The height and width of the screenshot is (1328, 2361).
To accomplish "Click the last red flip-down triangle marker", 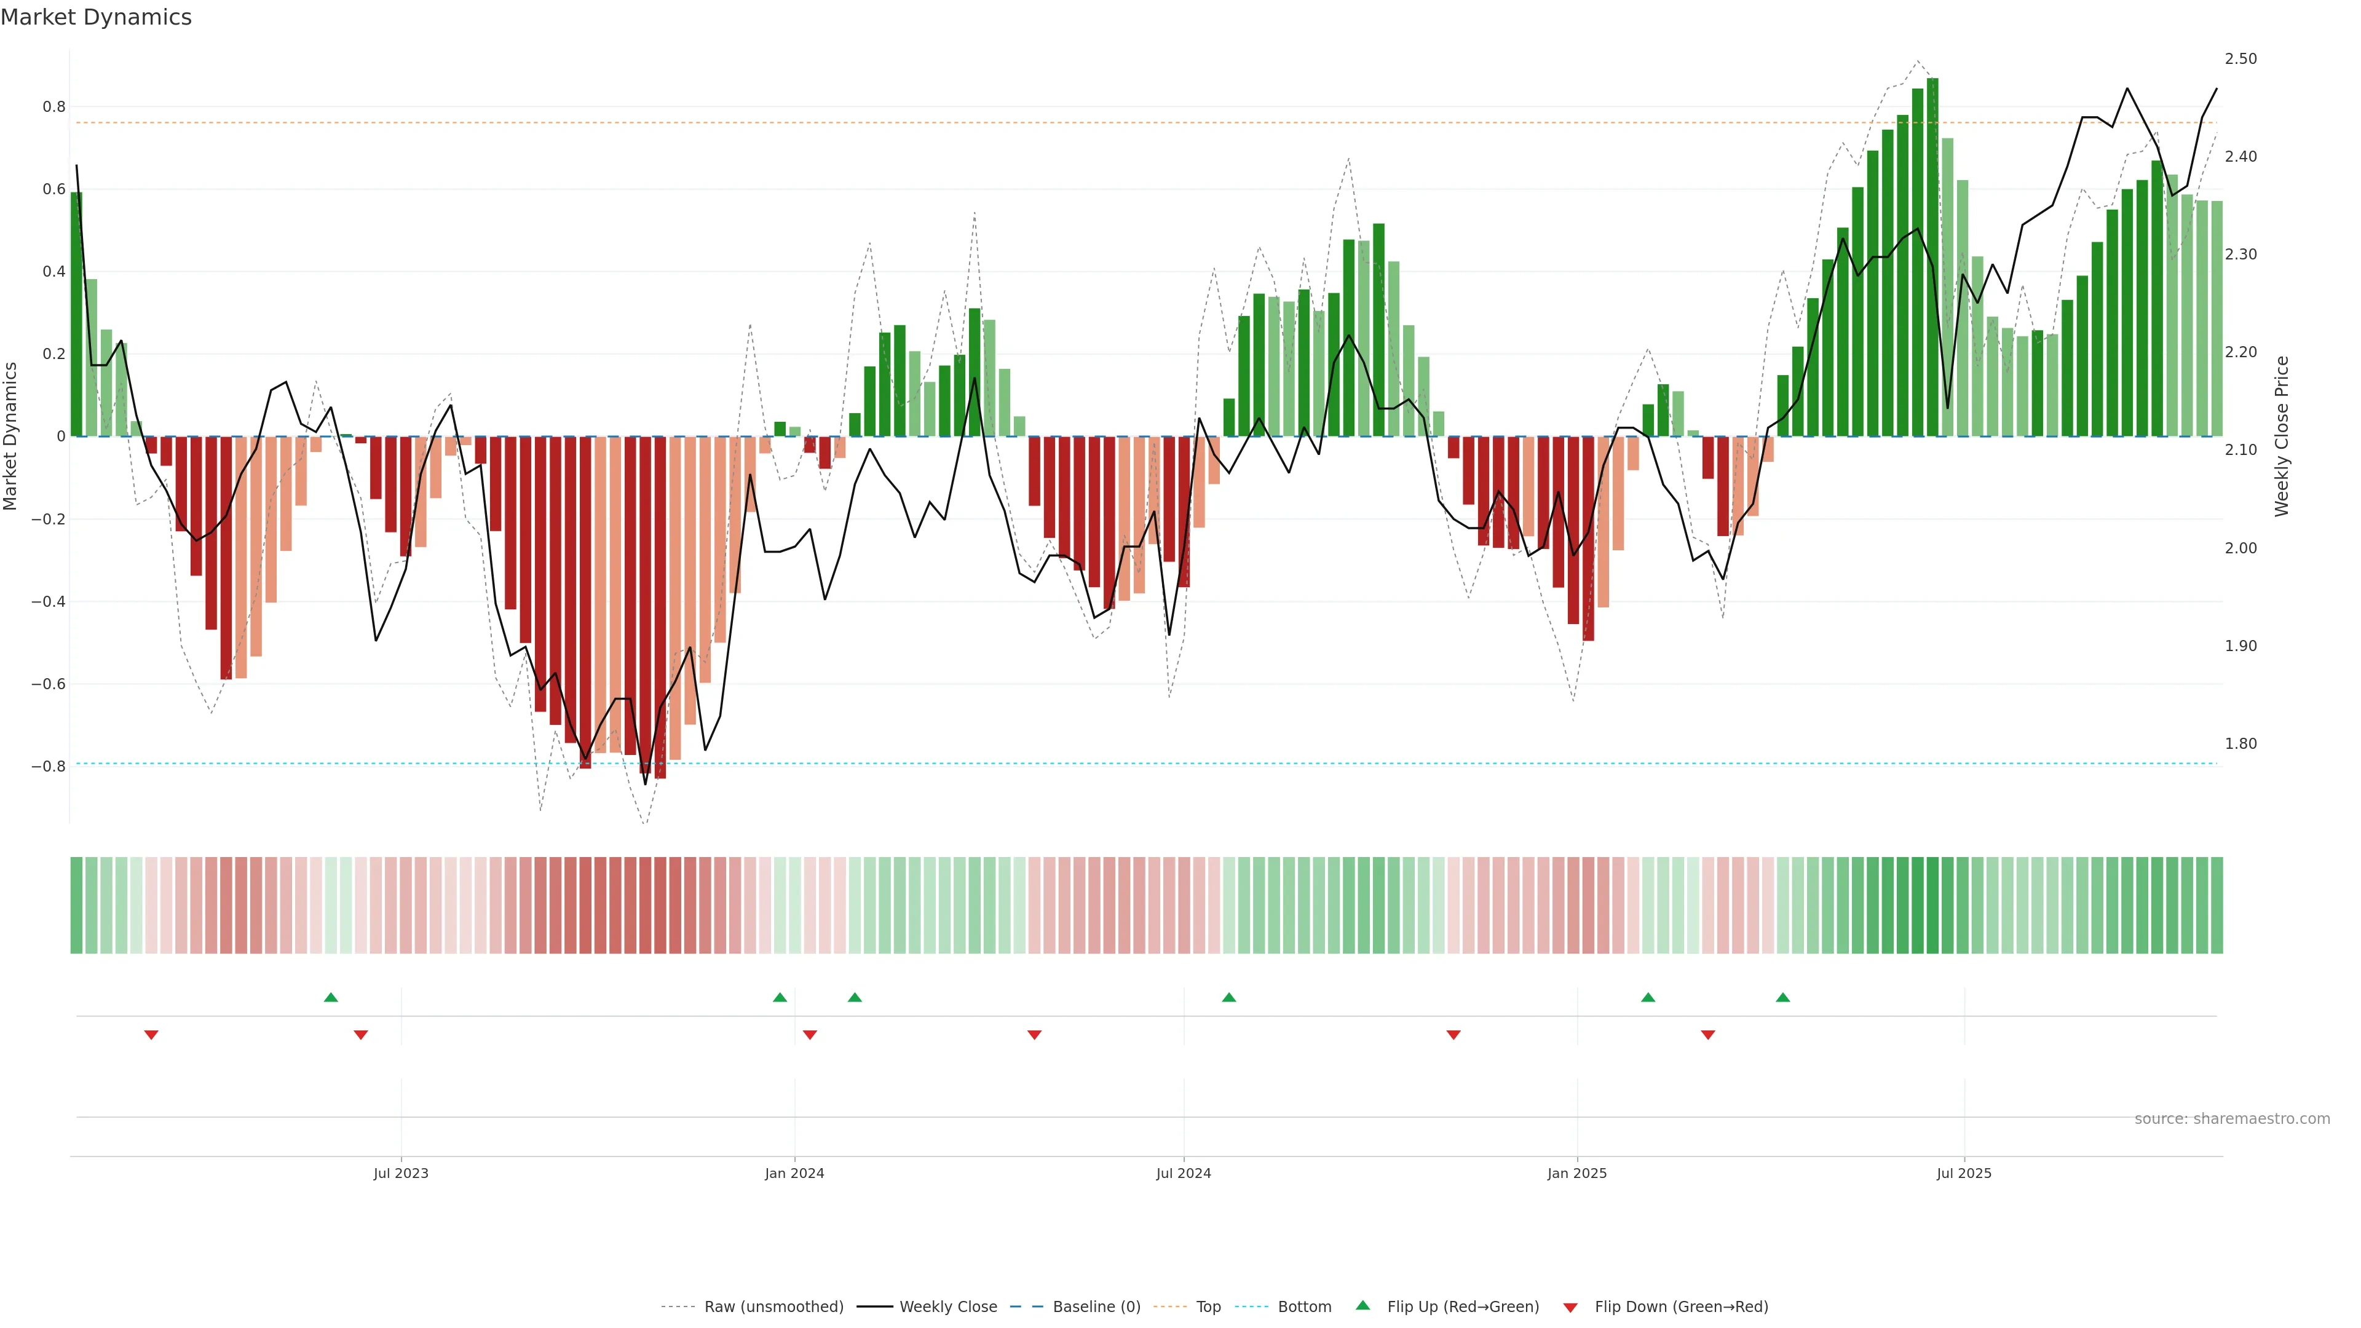I will [1707, 1035].
